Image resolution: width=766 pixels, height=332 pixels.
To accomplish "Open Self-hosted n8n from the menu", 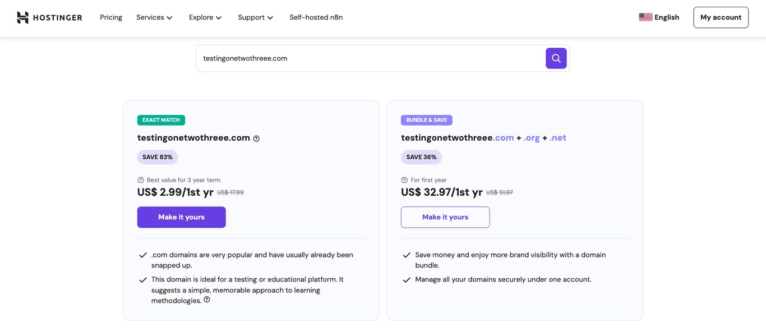I will (316, 17).
